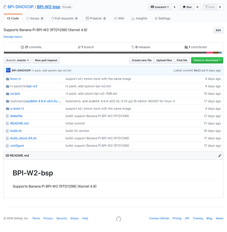Image resolution: width=227 pixels, height=232 pixels.
Task: Click the branch icon beside 1 branch
Action: [x=79, y=47]
